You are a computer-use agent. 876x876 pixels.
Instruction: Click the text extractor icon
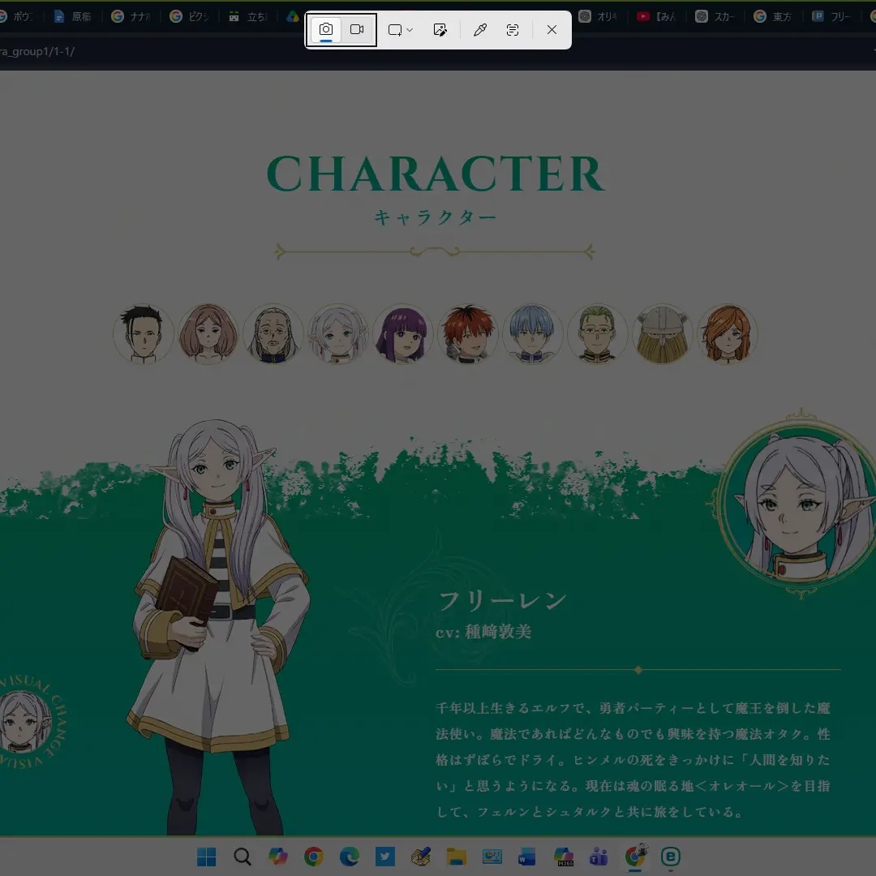[513, 30]
